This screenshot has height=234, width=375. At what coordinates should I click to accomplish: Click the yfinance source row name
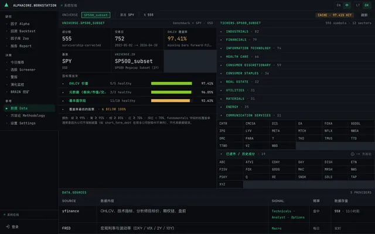(70, 211)
